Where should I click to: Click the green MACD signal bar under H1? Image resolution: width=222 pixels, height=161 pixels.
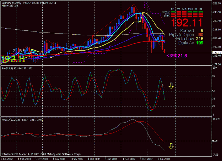[195, 12]
